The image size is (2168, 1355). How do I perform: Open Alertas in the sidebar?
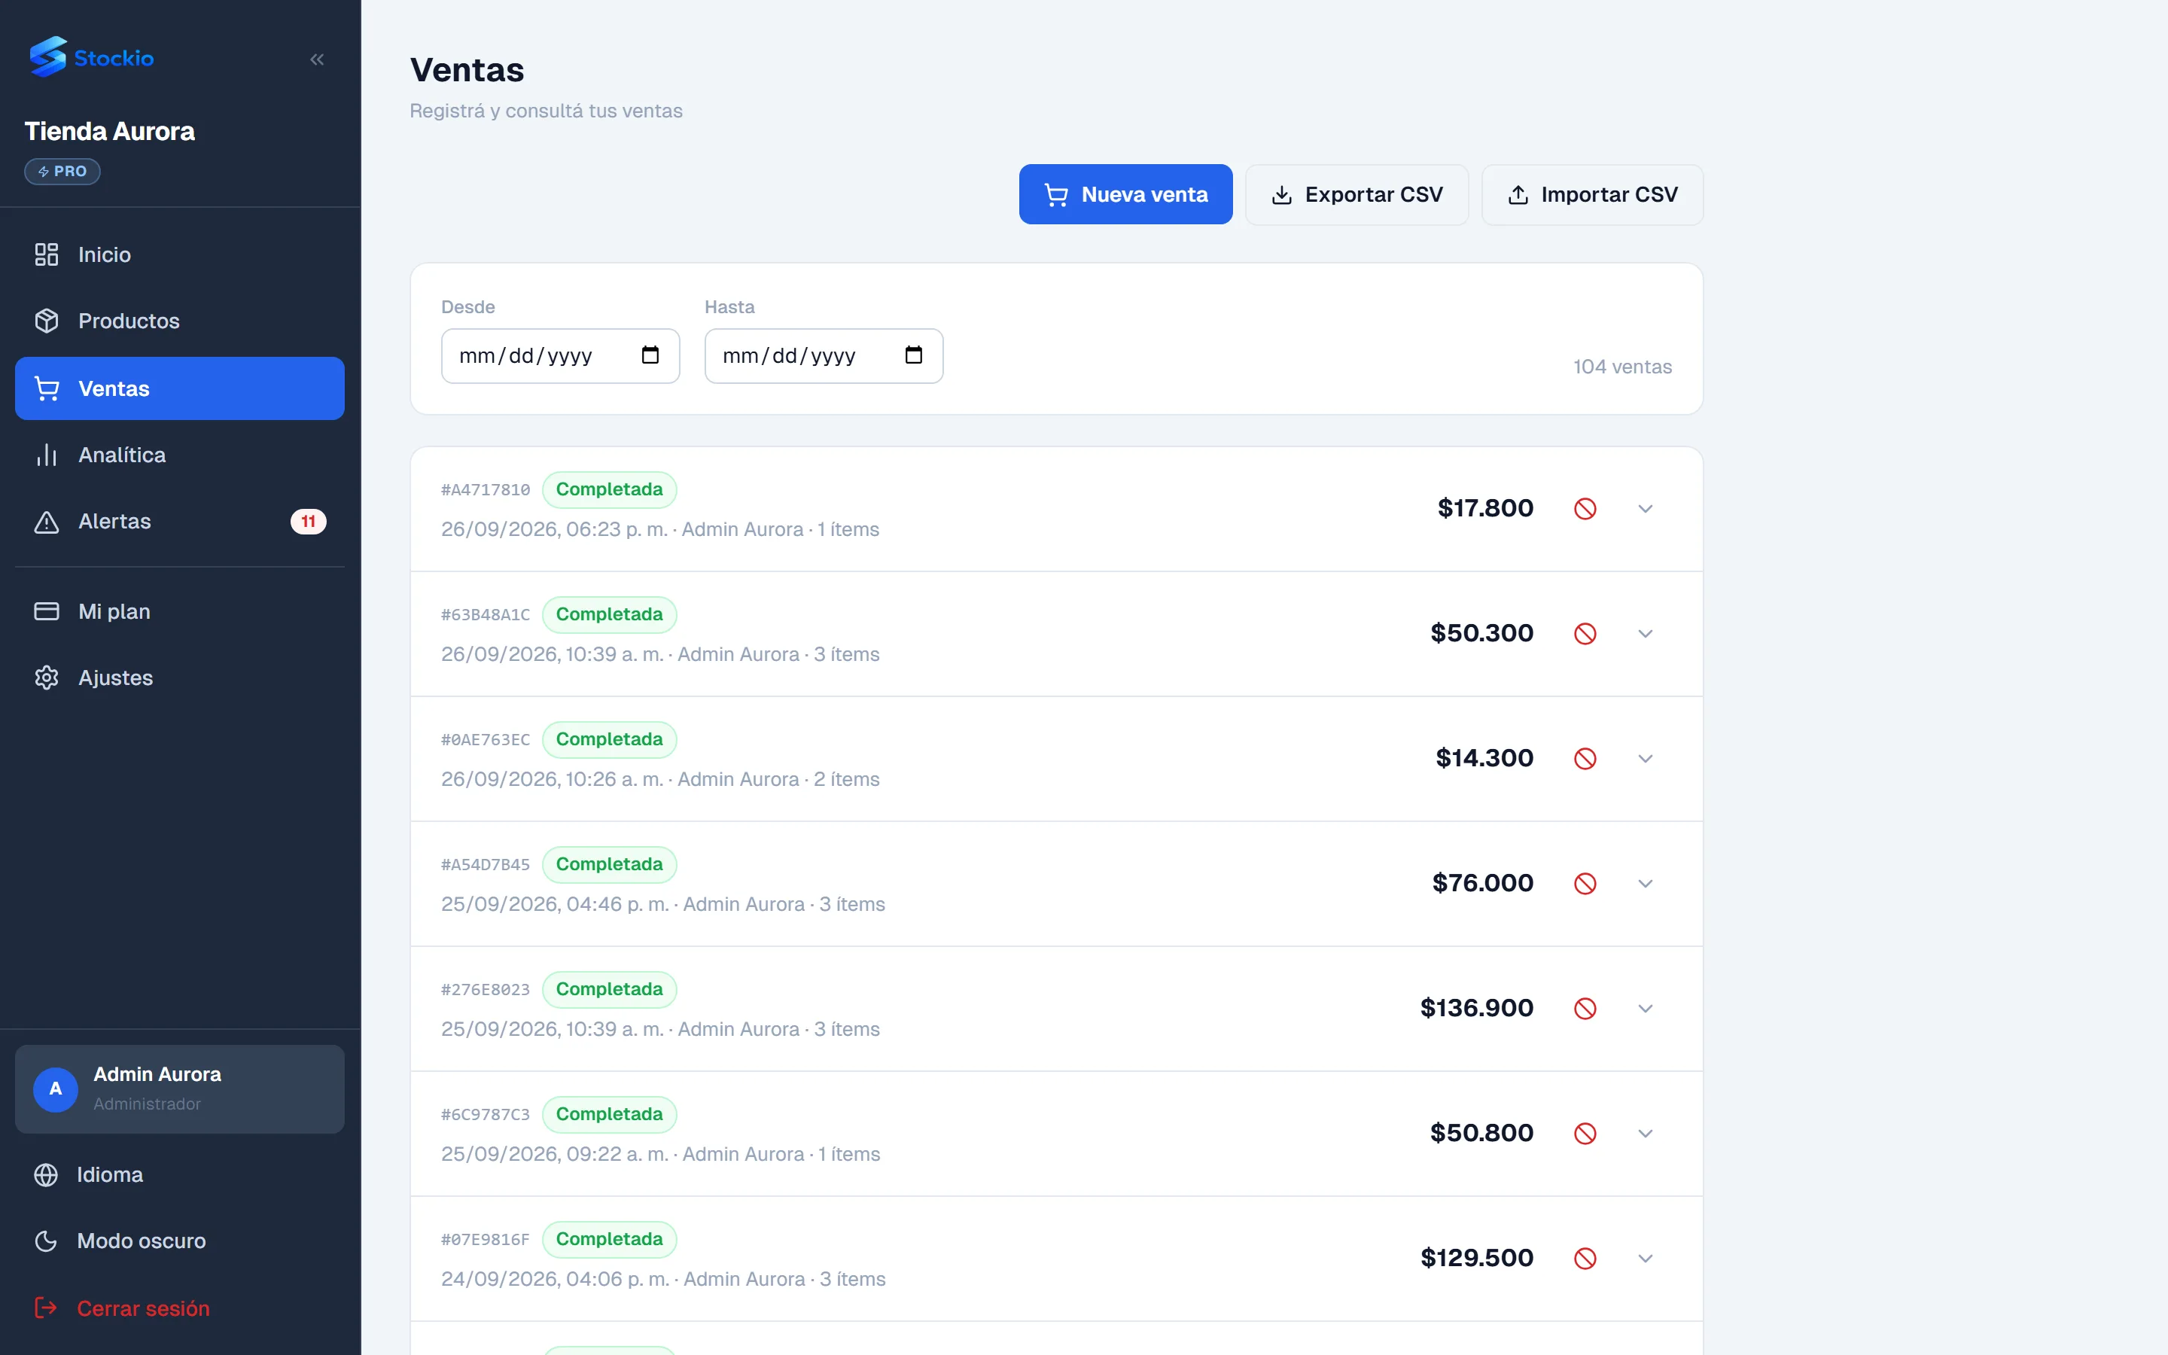tap(179, 522)
